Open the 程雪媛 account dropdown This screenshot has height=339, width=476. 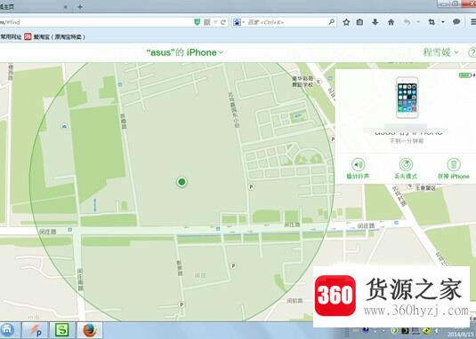[440, 52]
